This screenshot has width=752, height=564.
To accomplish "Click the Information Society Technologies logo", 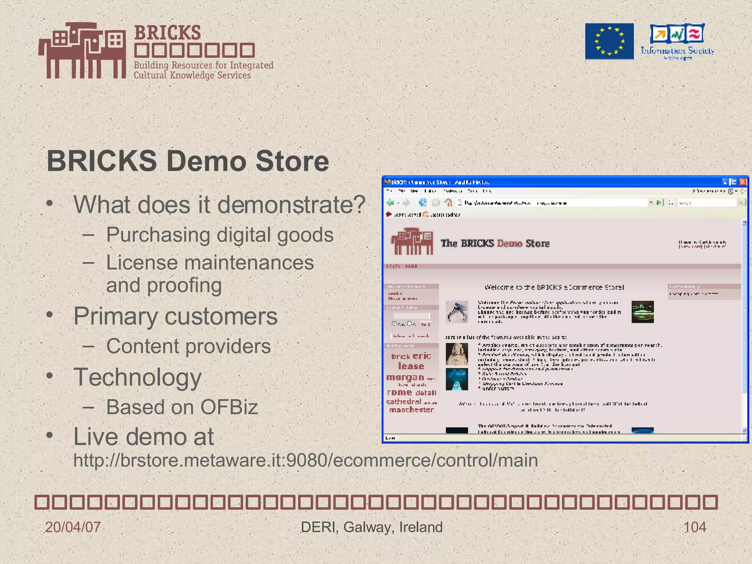I will (x=677, y=42).
